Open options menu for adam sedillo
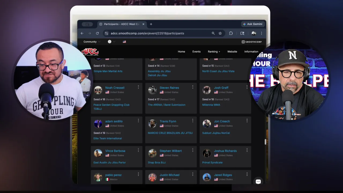The height and width of the screenshot is (193, 343). pyautogui.click(x=138, y=121)
